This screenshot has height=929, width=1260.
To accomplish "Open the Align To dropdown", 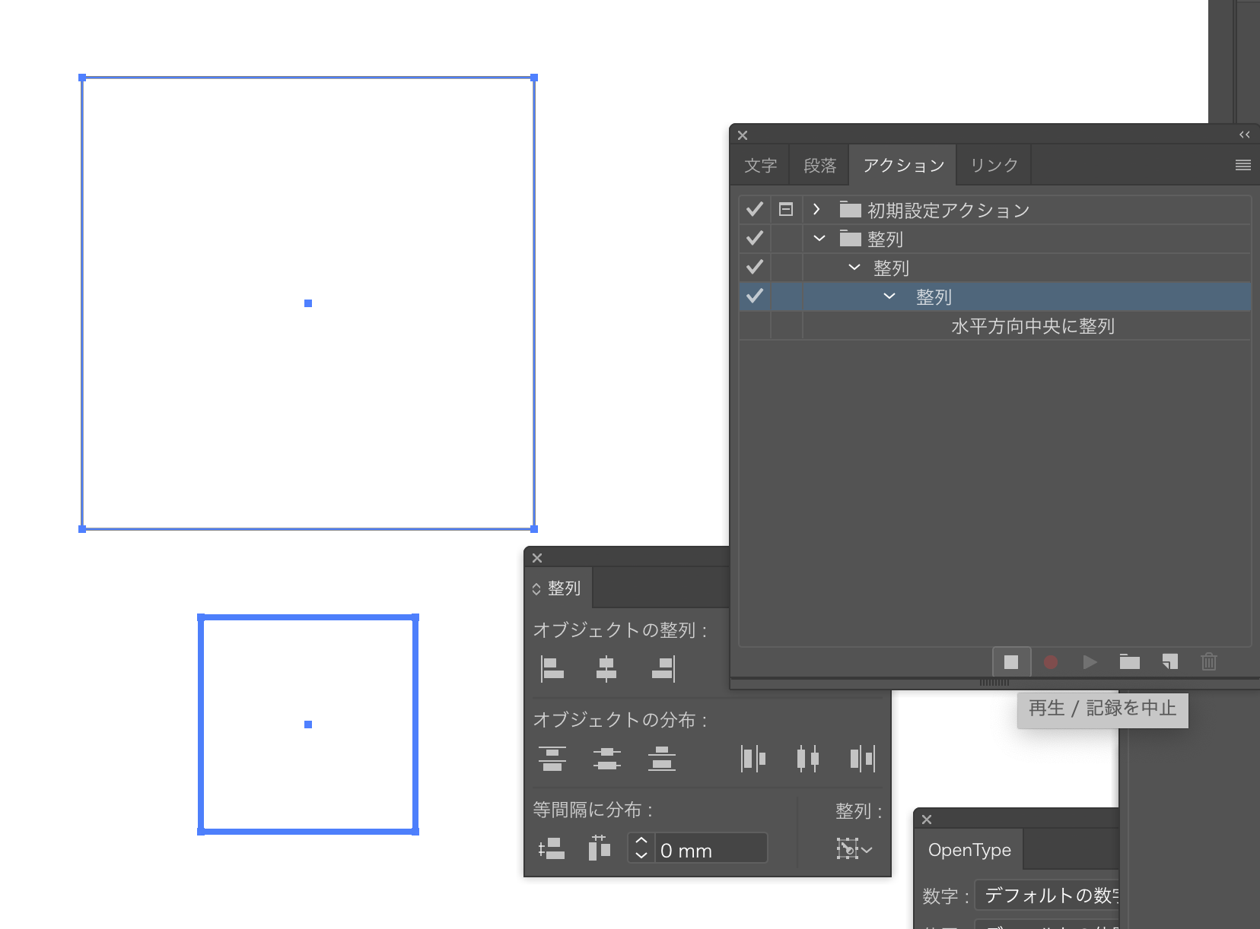I will click(854, 848).
